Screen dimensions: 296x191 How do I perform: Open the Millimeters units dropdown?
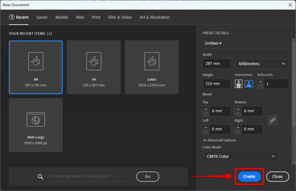point(262,63)
